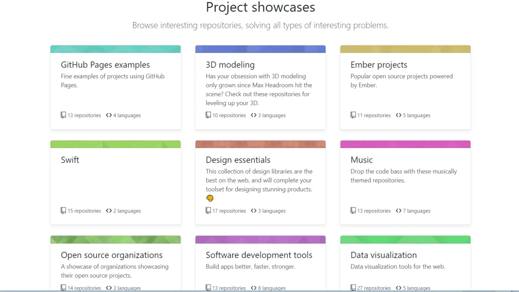Click the blue banner of 3D modeling card
Image resolution: width=519 pixels, height=292 pixels.
click(x=261, y=49)
